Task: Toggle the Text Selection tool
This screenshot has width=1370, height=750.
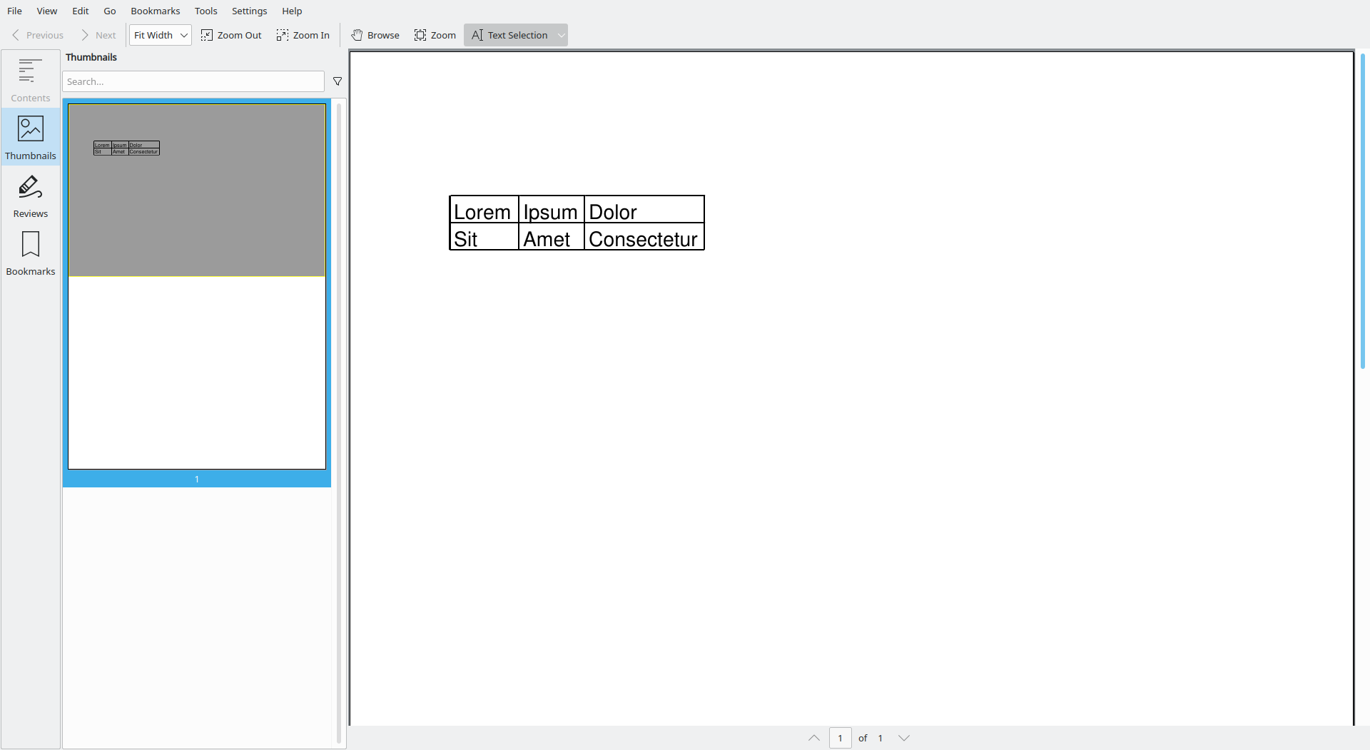Action: click(x=509, y=35)
